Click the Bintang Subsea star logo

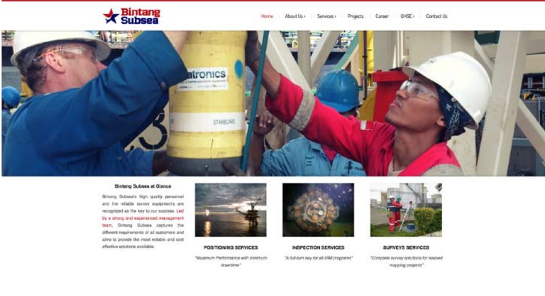pyautogui.click(x=111, y=16)
